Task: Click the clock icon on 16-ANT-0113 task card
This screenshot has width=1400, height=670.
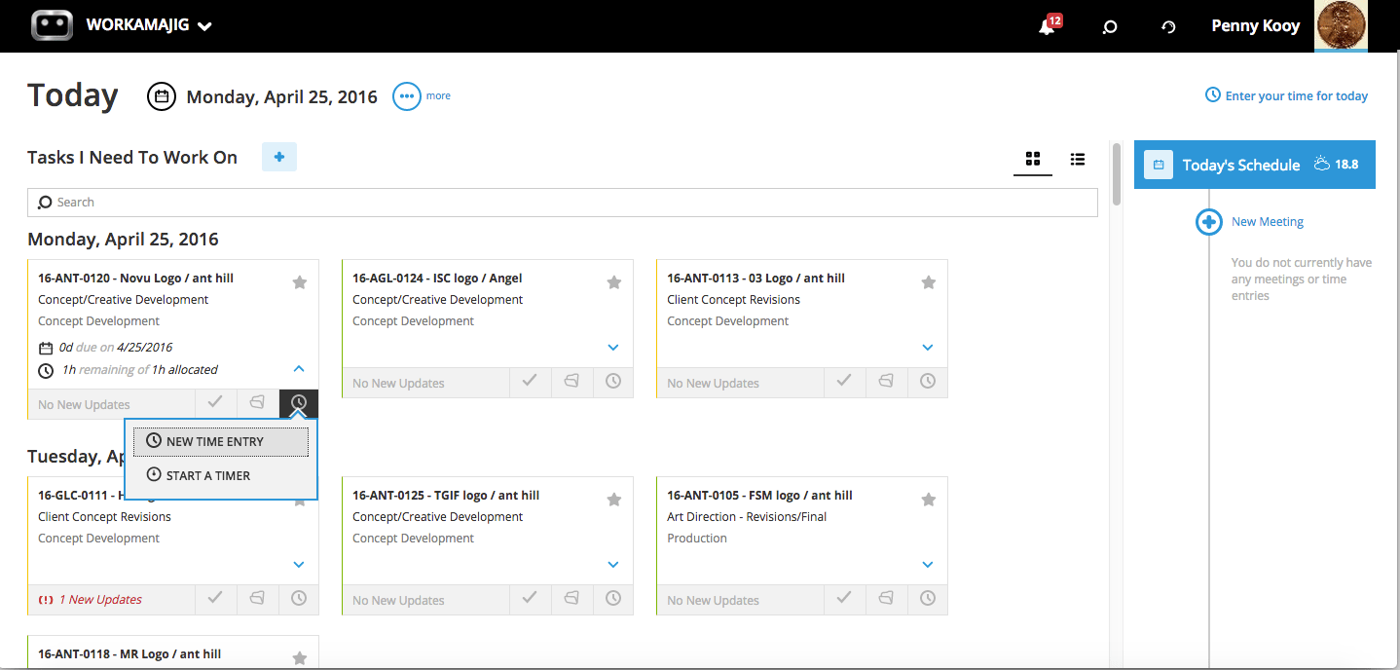Action: click(928, 382)
